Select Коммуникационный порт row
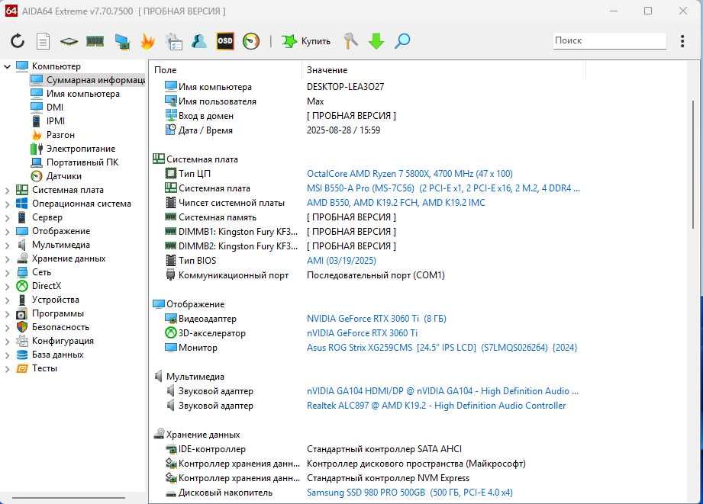703x504 pixels. click(x=366, y=275)
